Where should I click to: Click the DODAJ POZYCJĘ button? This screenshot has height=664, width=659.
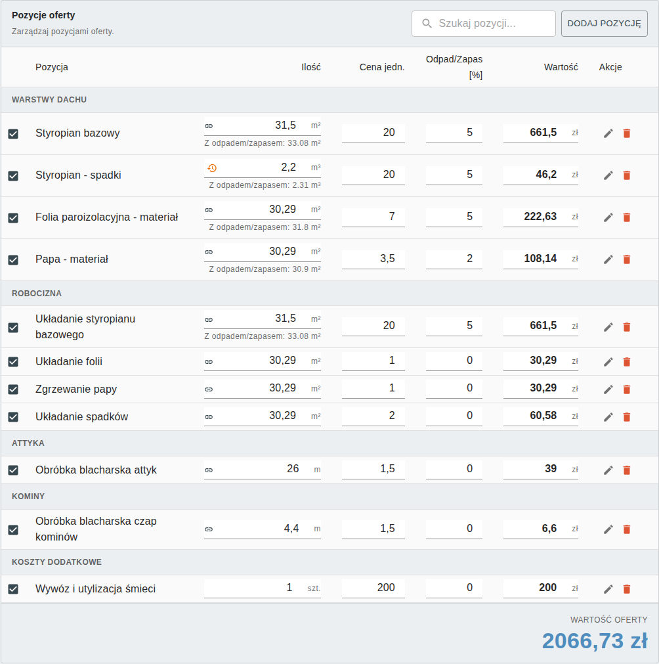[x=604, y=24]
